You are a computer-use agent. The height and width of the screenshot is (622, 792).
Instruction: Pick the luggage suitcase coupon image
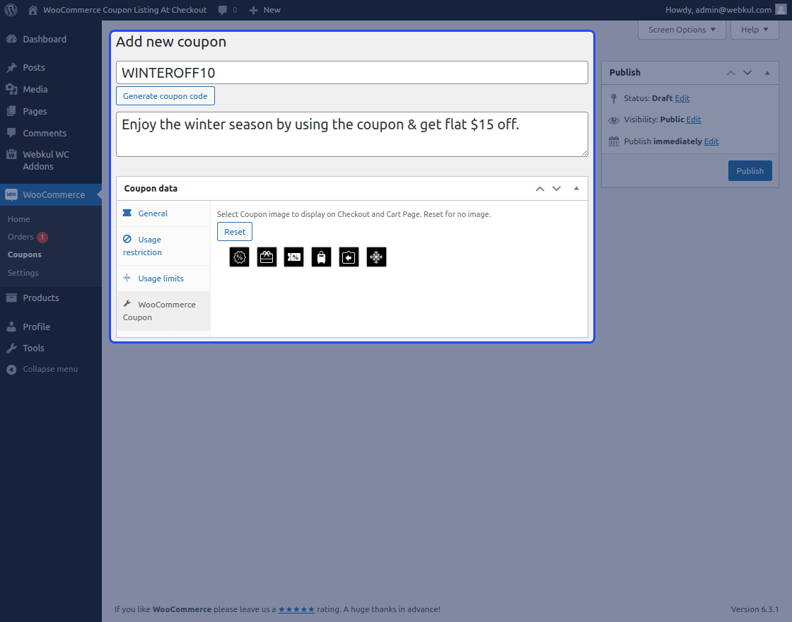(x=321, y=257)
